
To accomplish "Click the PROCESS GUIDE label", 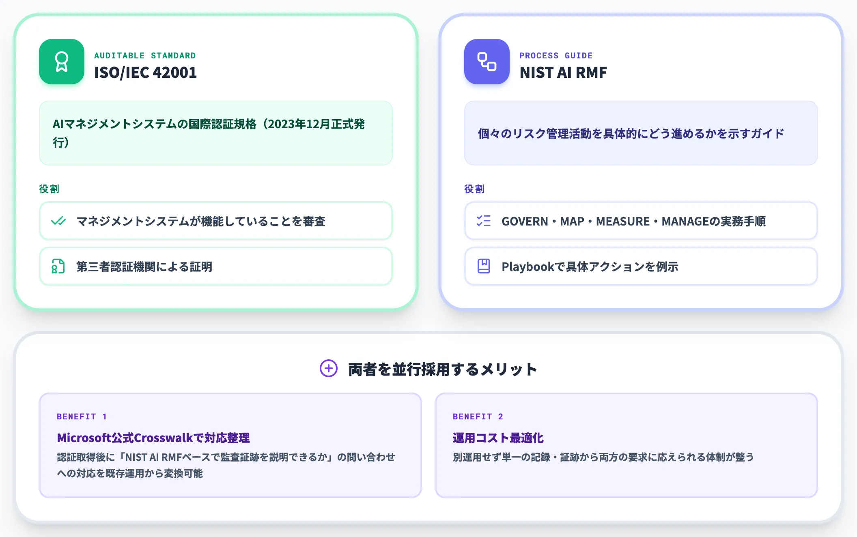I will coord(556,56).
